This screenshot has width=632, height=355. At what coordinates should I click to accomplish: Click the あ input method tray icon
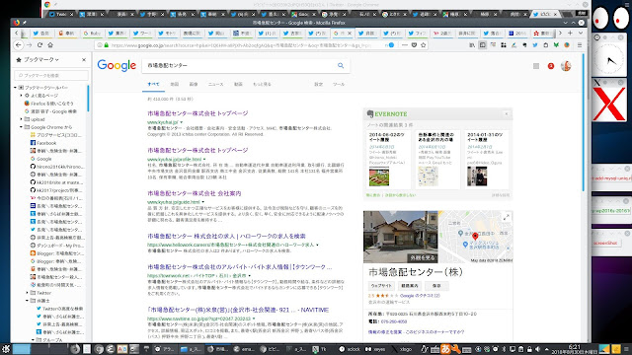pos(445,349)
